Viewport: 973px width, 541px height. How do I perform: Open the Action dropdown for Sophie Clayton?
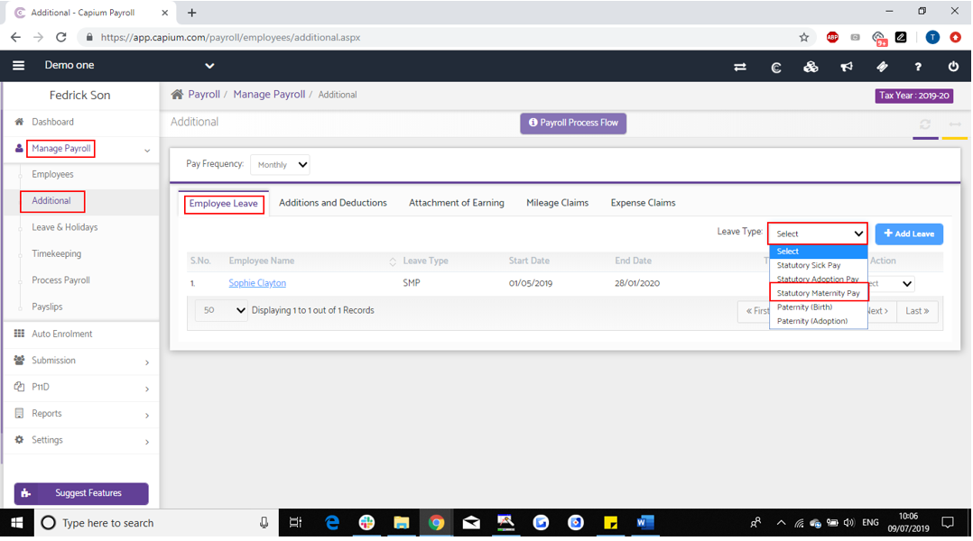coord(891,283)
